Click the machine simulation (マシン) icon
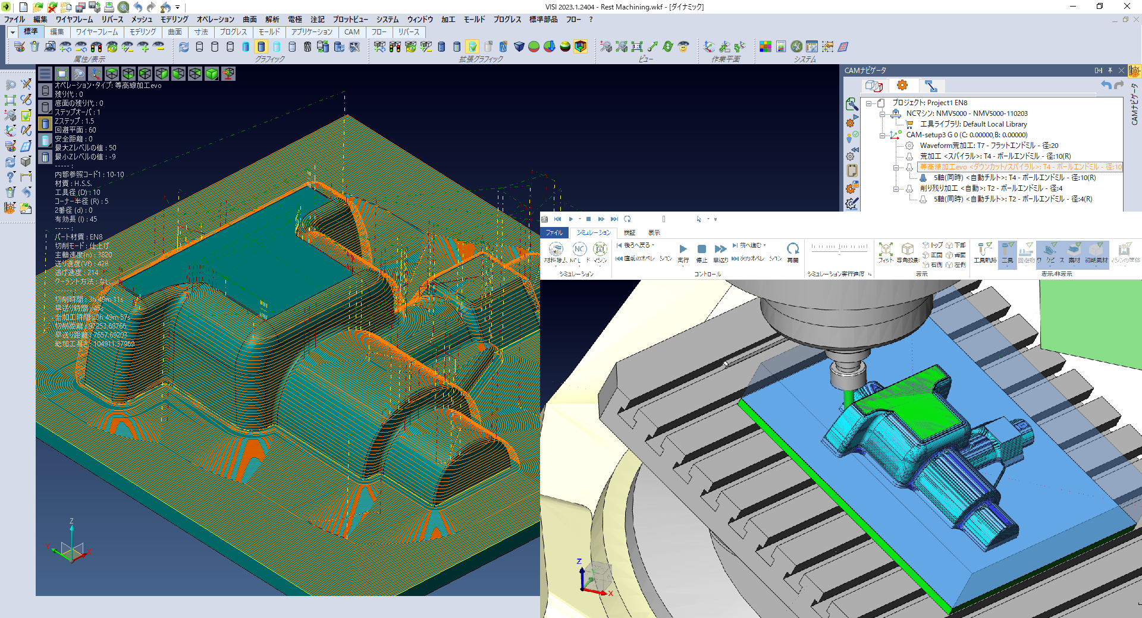This screenshot has width=1142, height=618. click(600, 253)
